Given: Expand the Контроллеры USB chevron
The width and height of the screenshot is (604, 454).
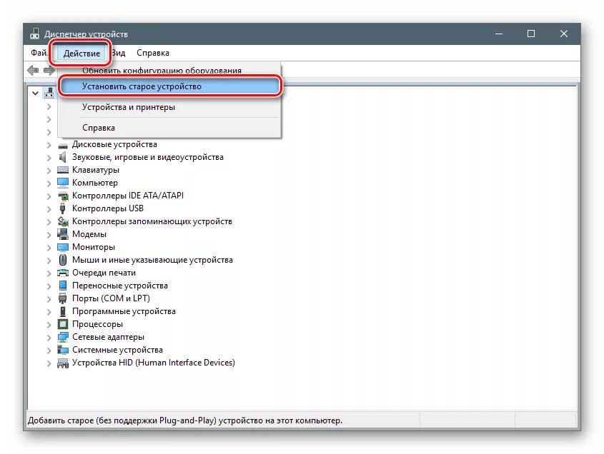Looking at the screenshot, I should tap(49, 209).
